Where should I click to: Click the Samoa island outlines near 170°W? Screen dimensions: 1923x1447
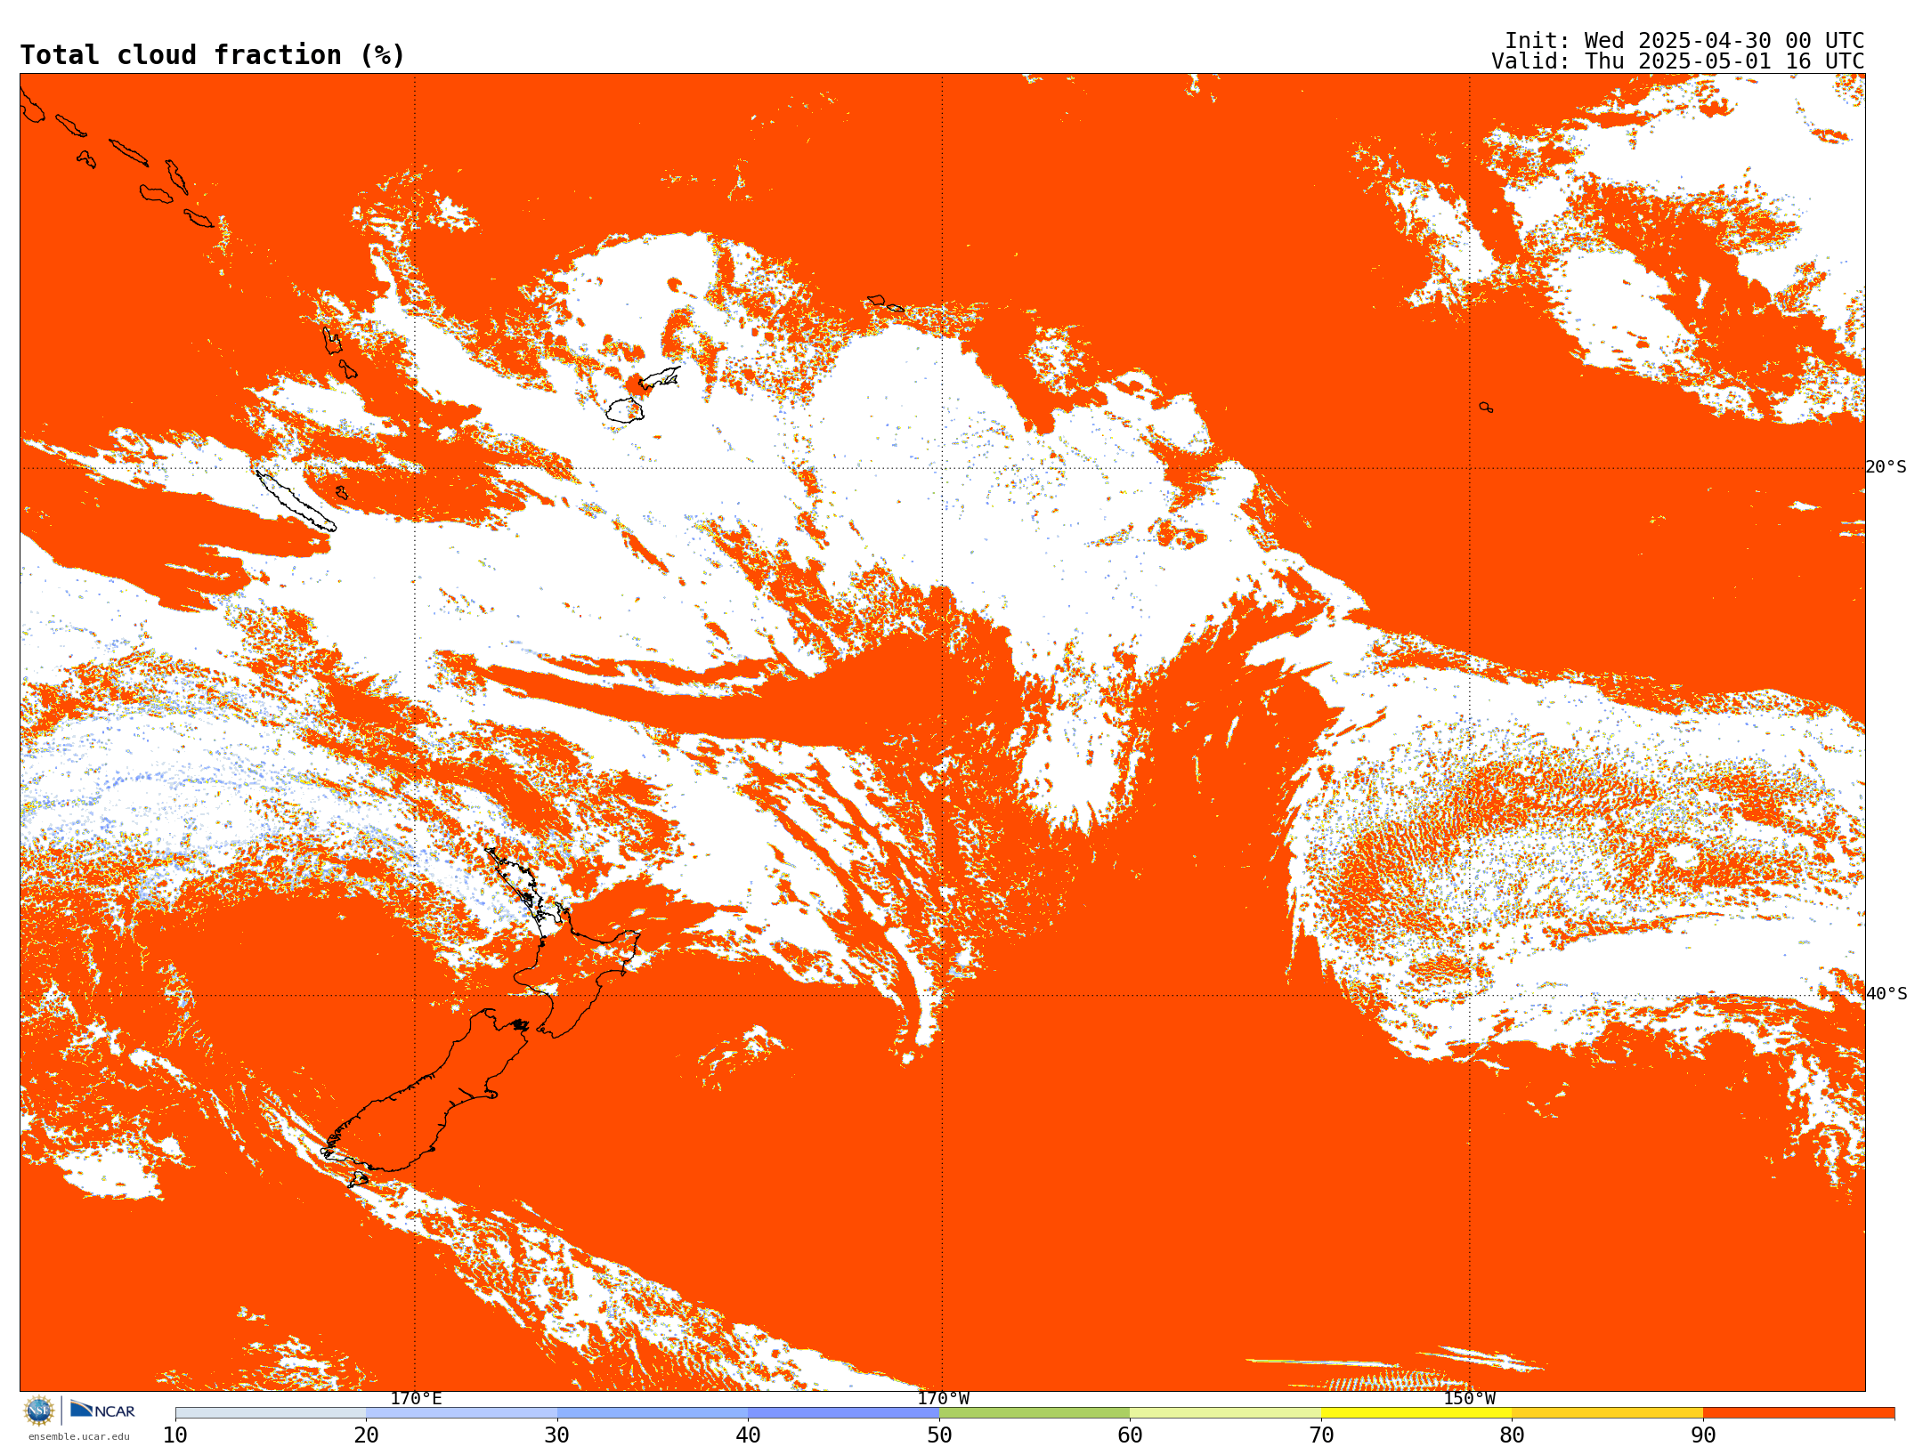coord(885,303)
